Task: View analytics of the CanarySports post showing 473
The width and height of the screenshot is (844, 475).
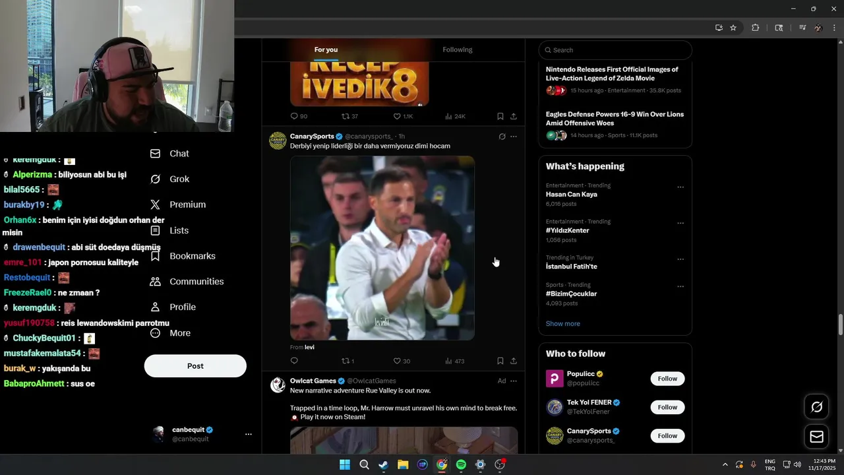Action: tap(454, 361)
